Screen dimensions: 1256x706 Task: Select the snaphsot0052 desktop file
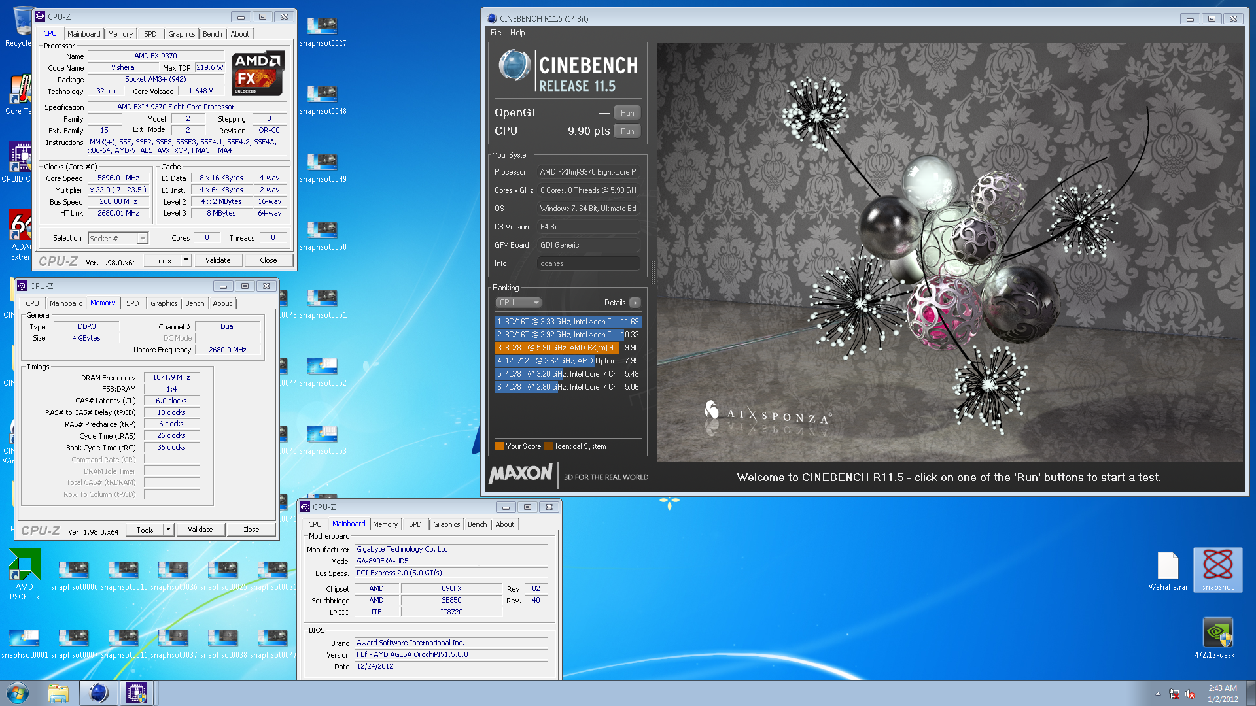click(x=323, y=371)
